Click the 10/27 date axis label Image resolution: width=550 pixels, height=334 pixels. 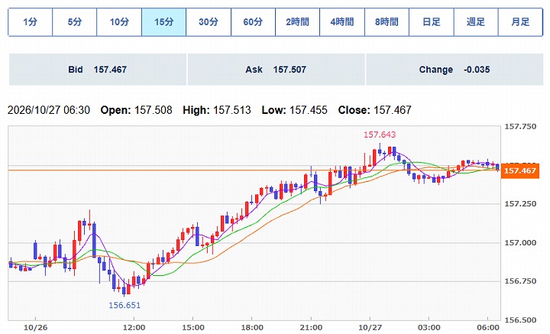pyautogui.click(x=370, y=328)
